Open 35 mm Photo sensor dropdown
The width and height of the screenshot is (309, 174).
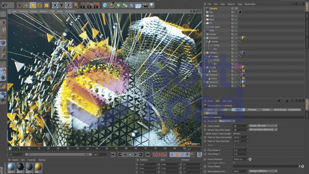[263, 130]
